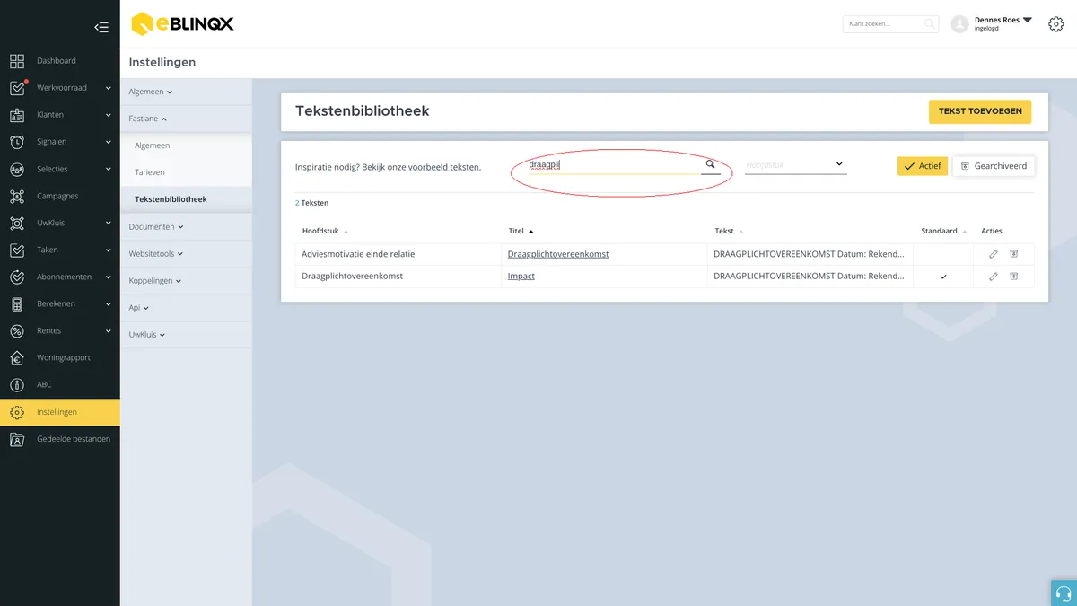Screen dimensions: 1077x606
Task: Click the Instellingen gear icon in sidebar
Action: click(17, 412)
